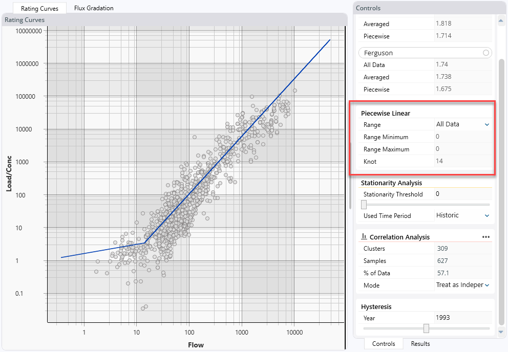Screen dimensions: 508x352
Task: Click the scroll up arrow in Controls panel
Action: click(501, 20)
